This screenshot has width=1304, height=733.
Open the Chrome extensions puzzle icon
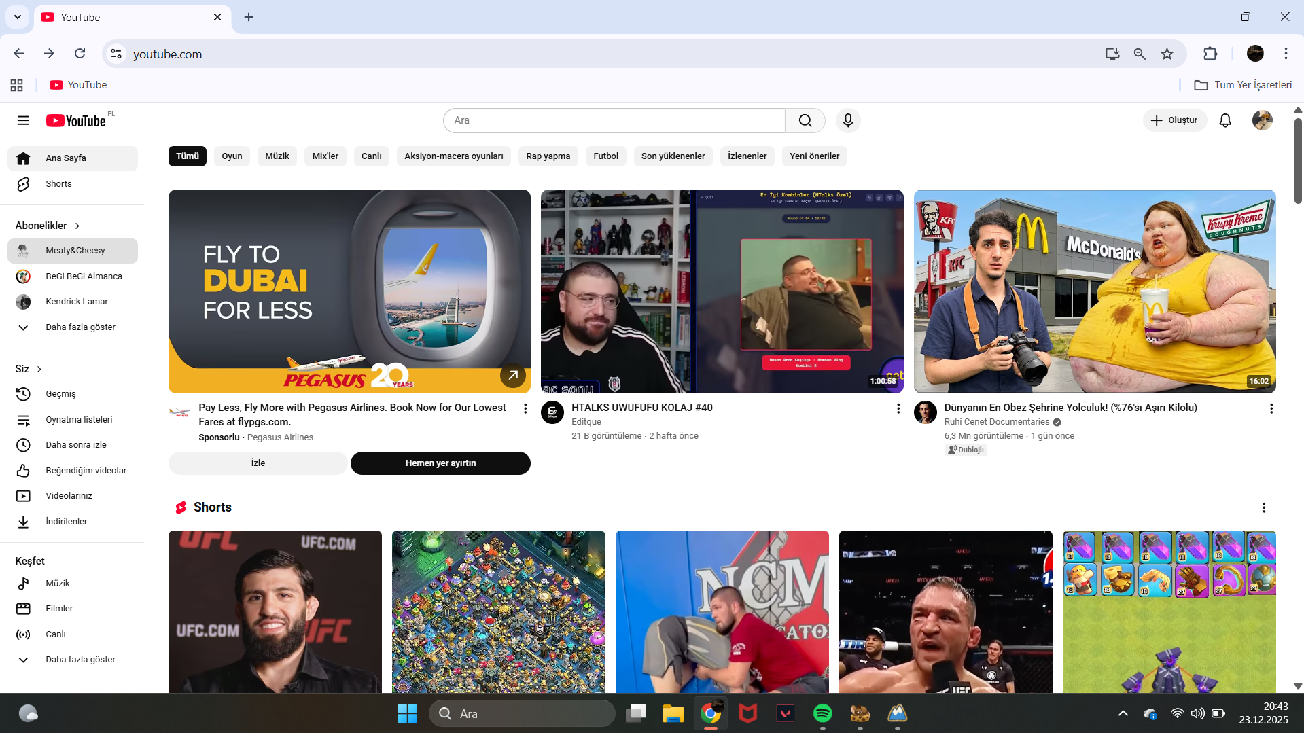point(1210,54)
